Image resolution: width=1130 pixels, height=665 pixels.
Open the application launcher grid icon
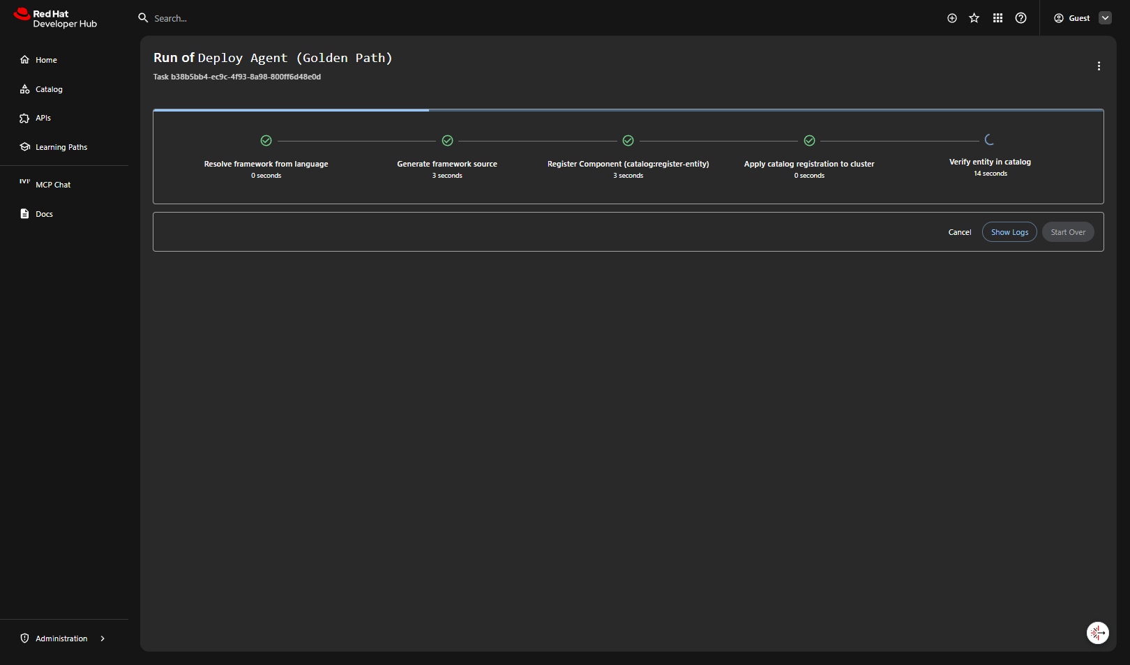click(x=998, y=18)
